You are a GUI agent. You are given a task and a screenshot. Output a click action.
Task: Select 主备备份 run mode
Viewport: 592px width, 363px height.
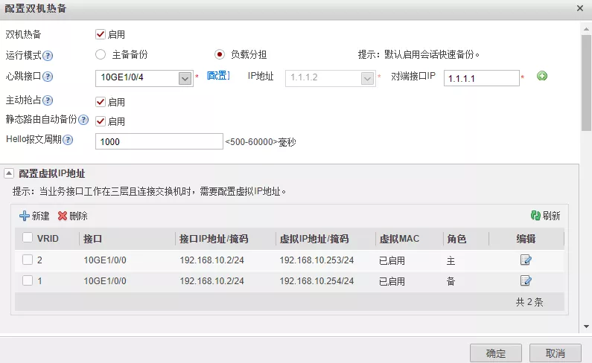101,54
